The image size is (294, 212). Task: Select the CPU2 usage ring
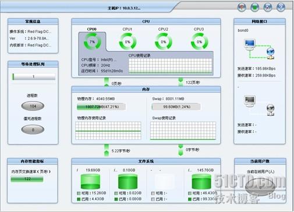pyautogui.click(x=164, y=41)
